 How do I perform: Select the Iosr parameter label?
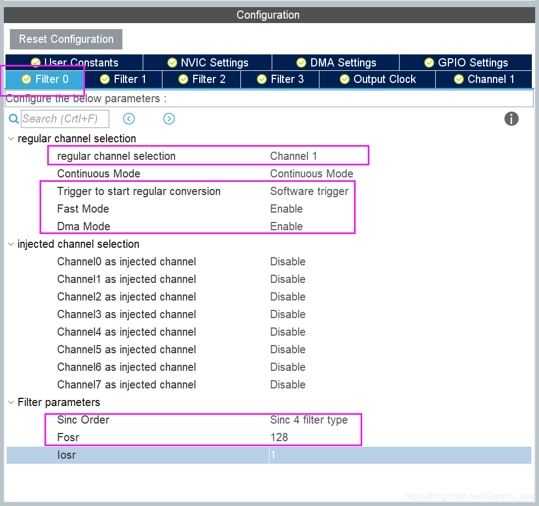(66, 455)
